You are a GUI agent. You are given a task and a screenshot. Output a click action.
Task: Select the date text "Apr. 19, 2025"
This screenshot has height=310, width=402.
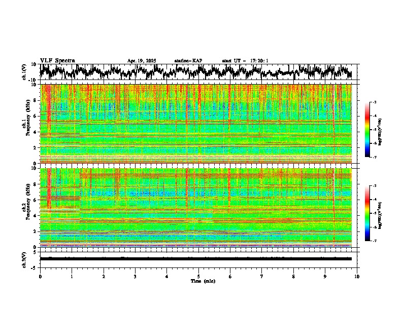tap(142, 61)
